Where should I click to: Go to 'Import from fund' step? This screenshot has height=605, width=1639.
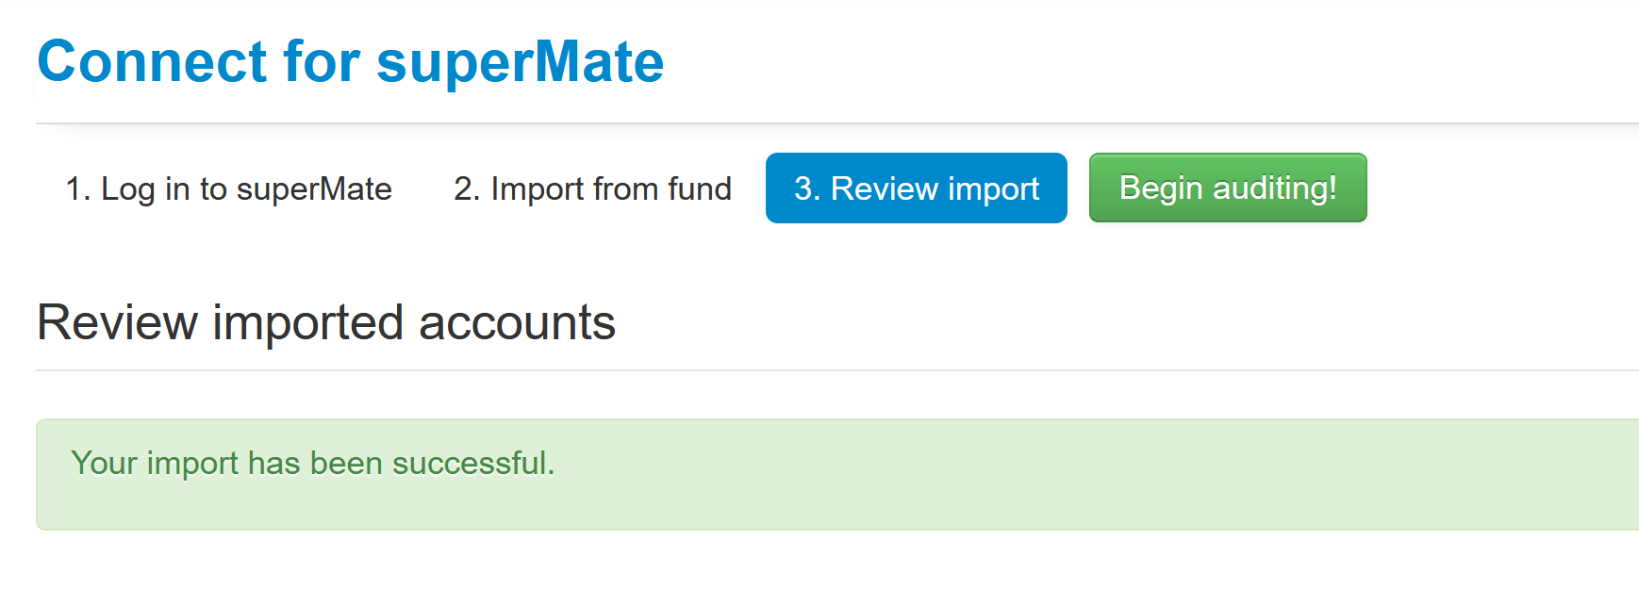pyautogui.click(x=592, y=188)
